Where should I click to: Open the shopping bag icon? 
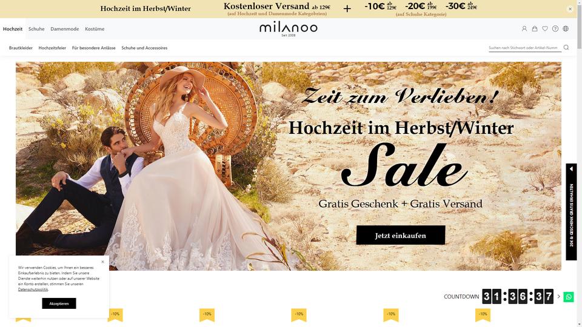(x=535, y=28)
